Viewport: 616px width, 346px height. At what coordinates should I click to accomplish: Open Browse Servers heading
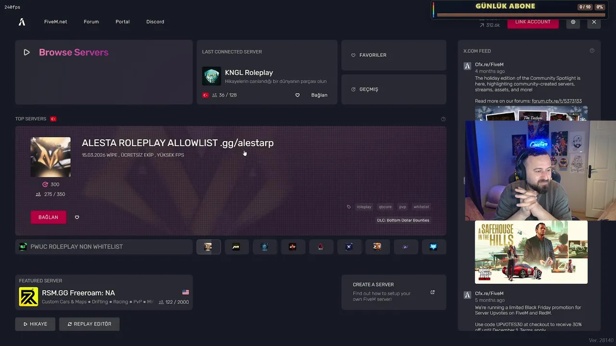pos(74,52)
